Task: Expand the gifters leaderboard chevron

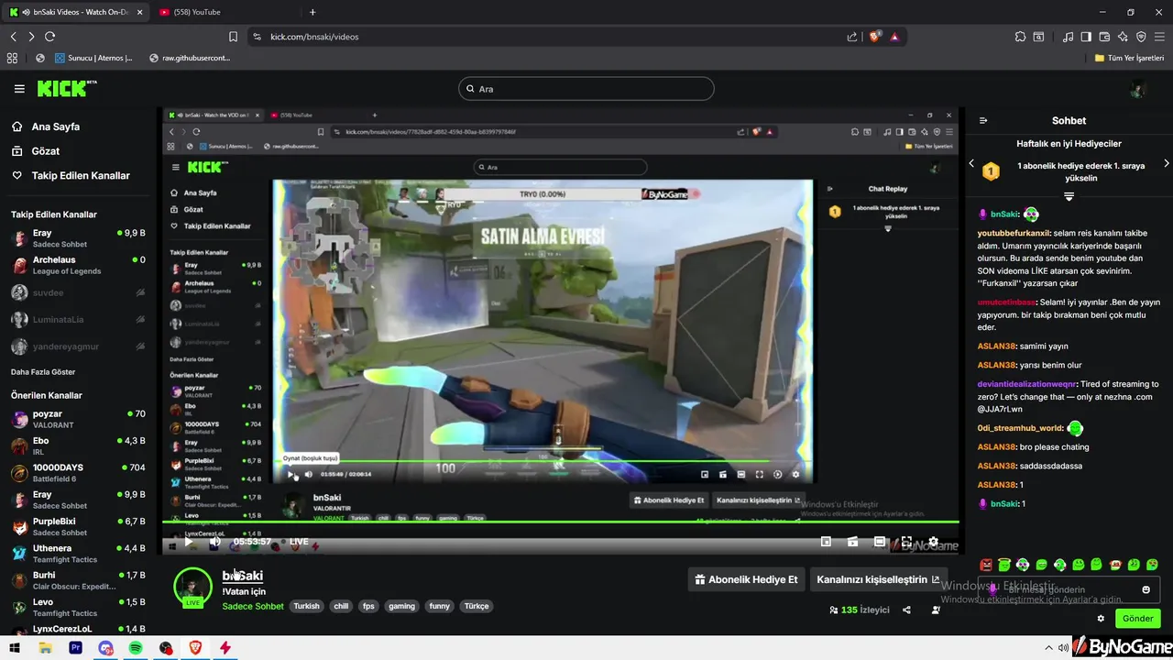Action: coord(1069,196)
